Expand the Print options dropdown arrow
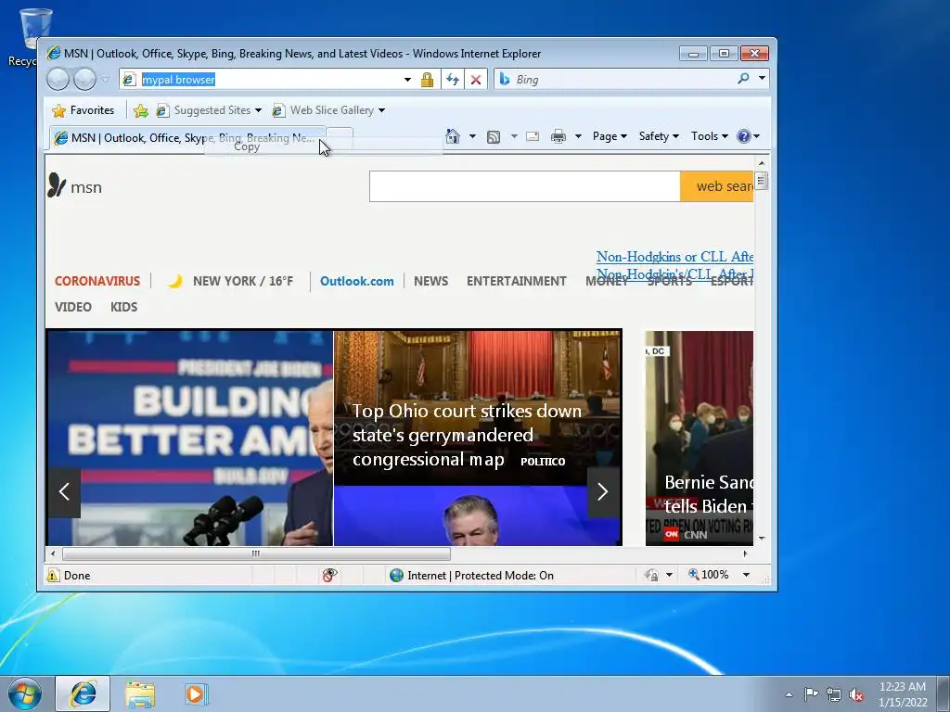Screen dimensions: 950x712 (x=578, y=136)
